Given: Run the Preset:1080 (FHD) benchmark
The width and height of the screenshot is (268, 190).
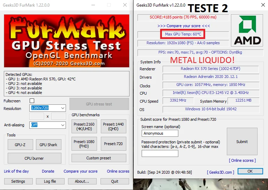Looking at the screenshot, I should click(x=84, y=144).
